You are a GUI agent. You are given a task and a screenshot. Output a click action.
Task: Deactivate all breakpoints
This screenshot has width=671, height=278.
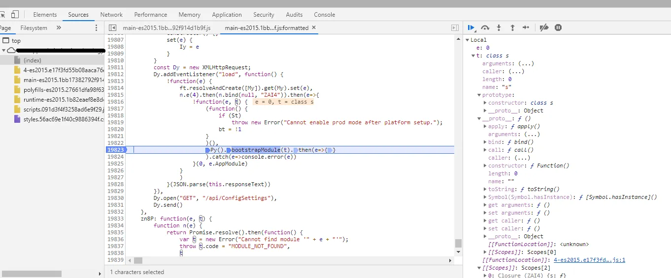coord(544,28)
